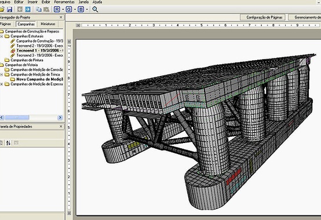The image size is (321, 220).
Task: Click the blue forward navigation arrow
Action: point(28,9)
